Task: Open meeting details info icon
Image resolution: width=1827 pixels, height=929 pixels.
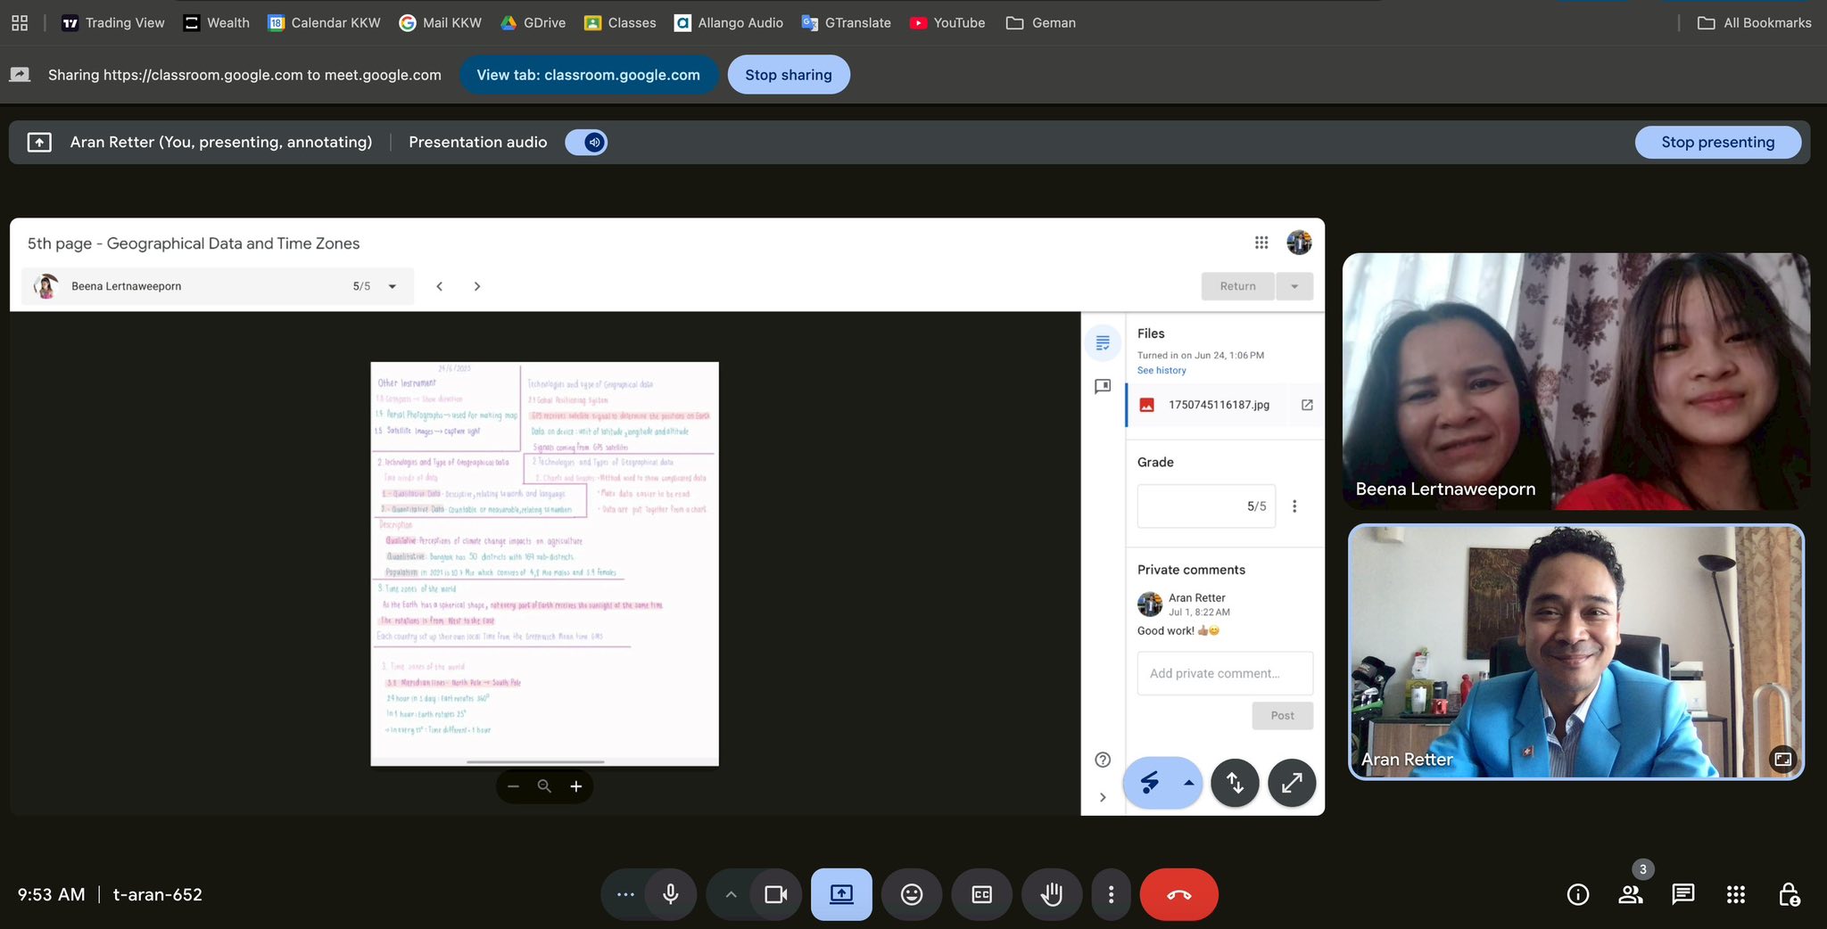Action: point(1577,894)
